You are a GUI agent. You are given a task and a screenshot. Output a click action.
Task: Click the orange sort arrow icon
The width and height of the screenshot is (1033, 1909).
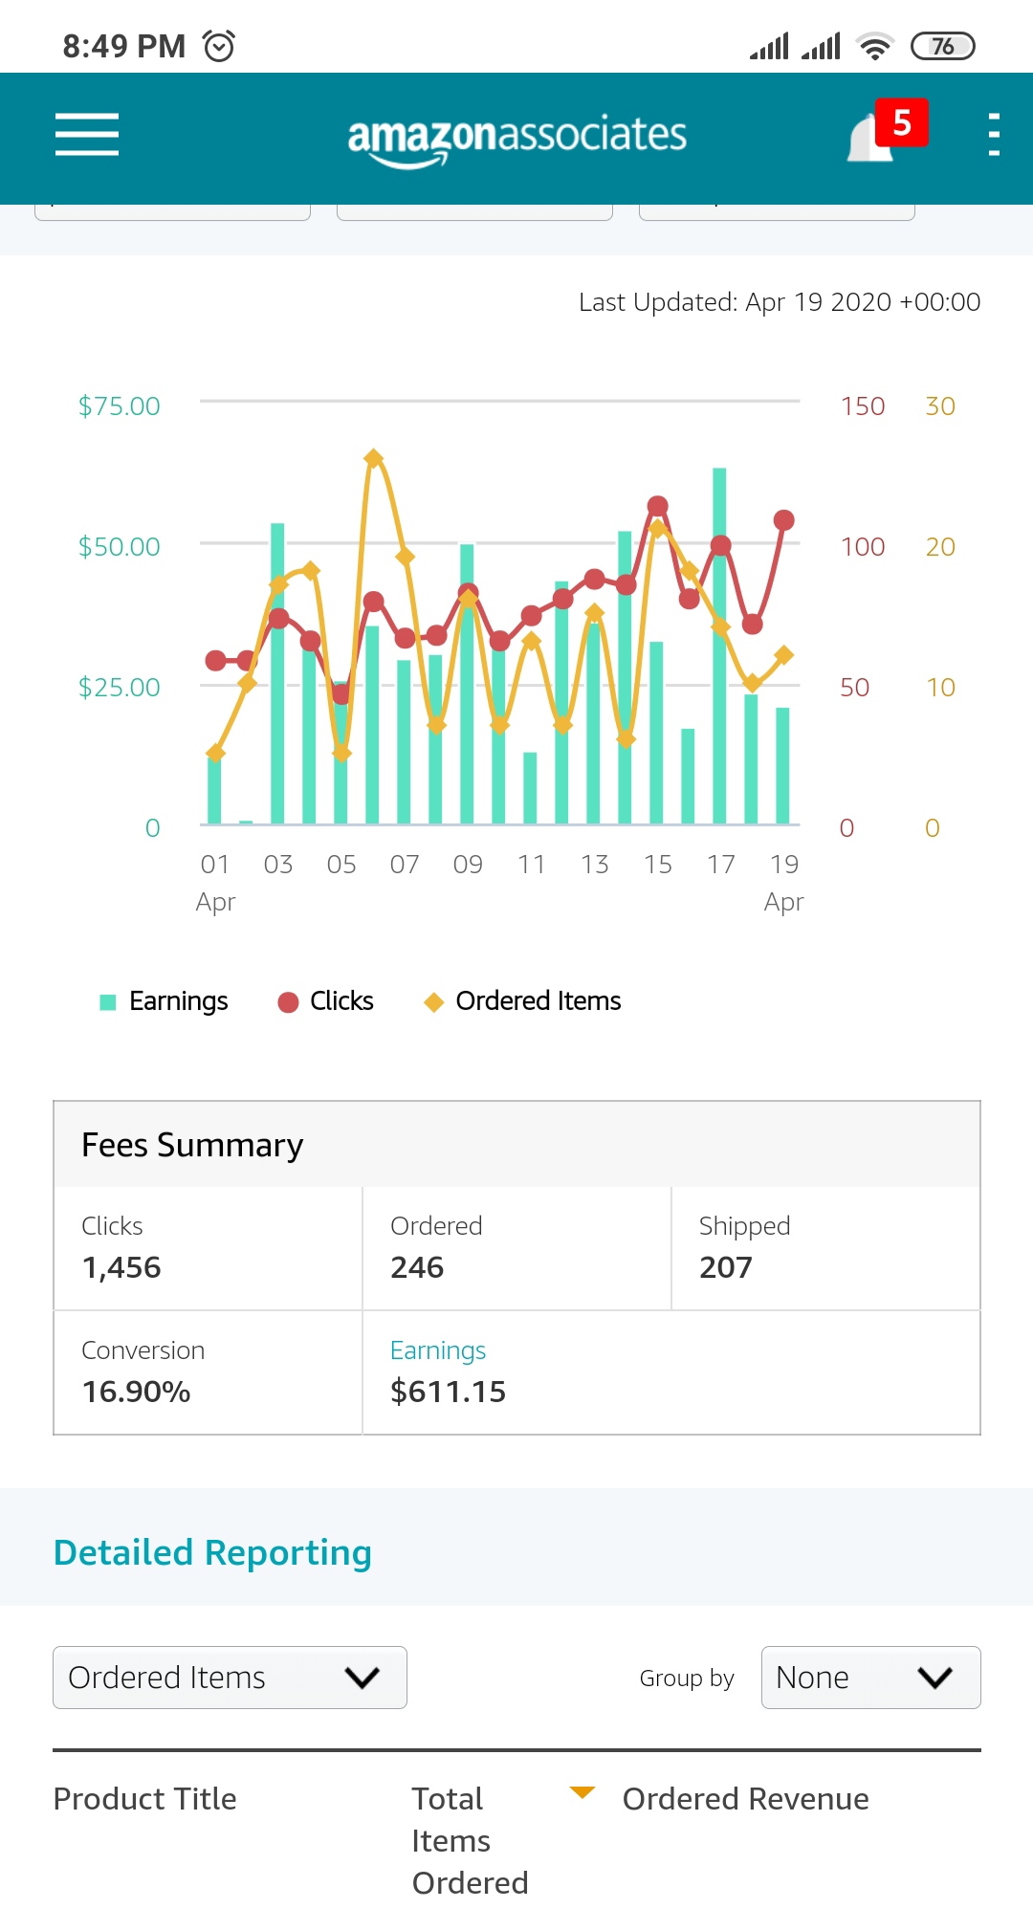click(x=582, y=1792)
